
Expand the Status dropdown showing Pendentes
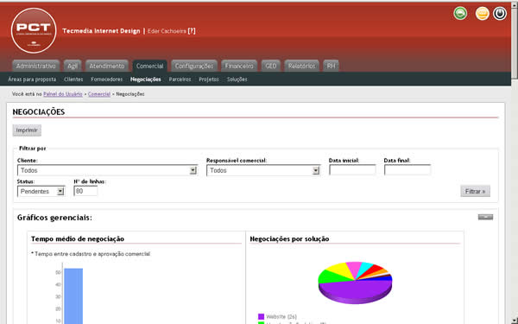41,191
